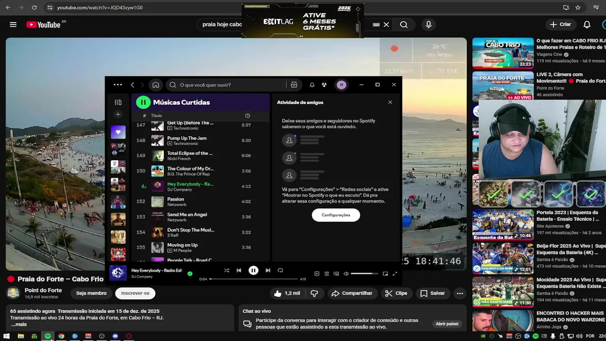Open Google Chrome from the taskbar

coord(61,336)
